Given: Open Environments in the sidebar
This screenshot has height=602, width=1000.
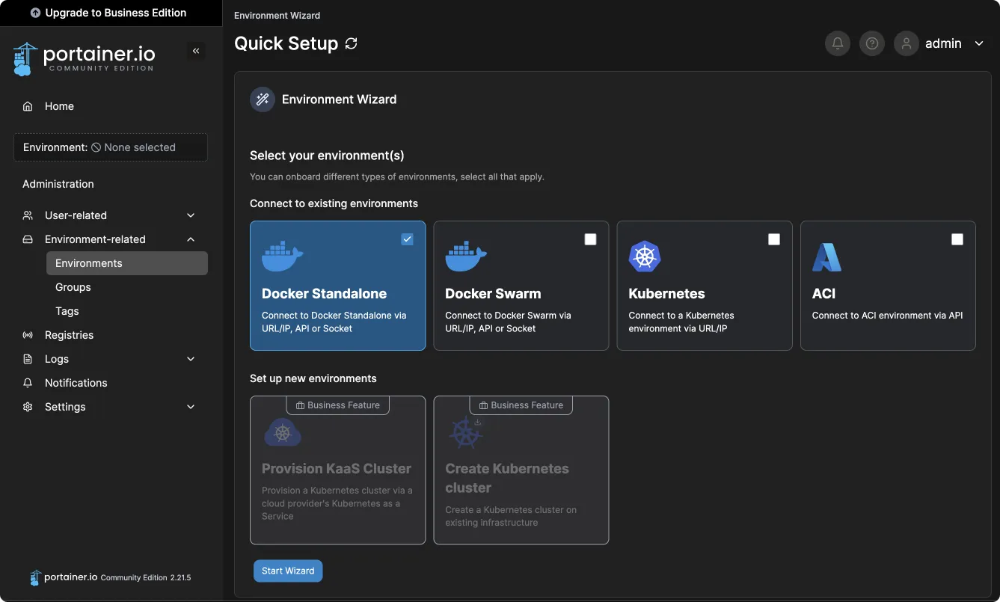Looking at the screenshot, I should pyautogui.click(x=127, y=263).
